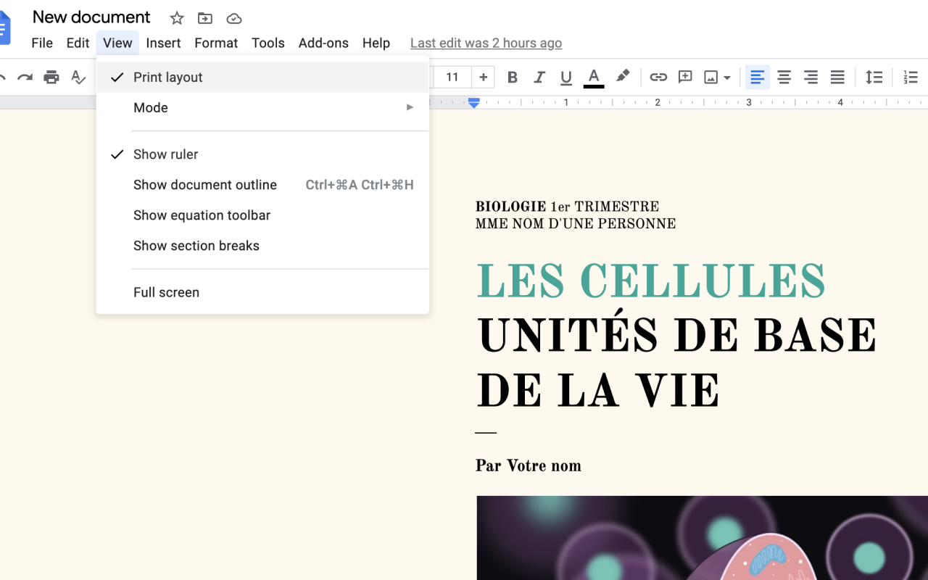Add a comment with the comment icon
This screenshot has width=928, height=580.
(685, 77)
